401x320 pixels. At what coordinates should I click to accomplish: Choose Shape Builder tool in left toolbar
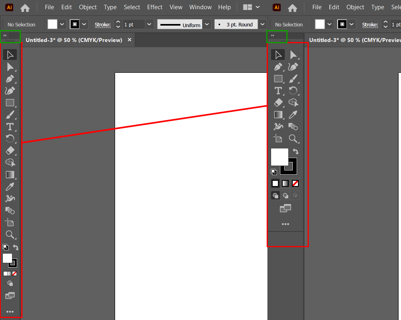(x=10, y=162)
